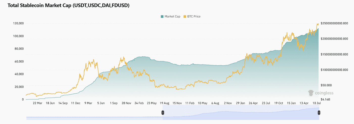Viewport: 354px width, 124px height.
Task: Click the teal Market Cap legend swatch
Action: click(x=162, y=17)
